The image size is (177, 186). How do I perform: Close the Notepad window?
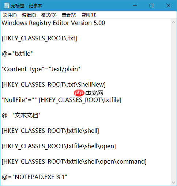[168, 6]
